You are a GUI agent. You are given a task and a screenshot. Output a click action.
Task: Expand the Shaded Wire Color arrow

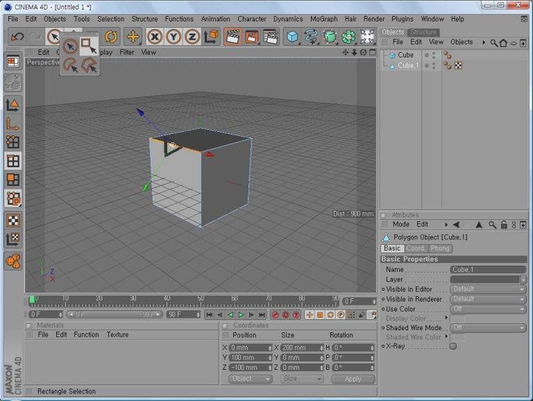pos(446,336)
